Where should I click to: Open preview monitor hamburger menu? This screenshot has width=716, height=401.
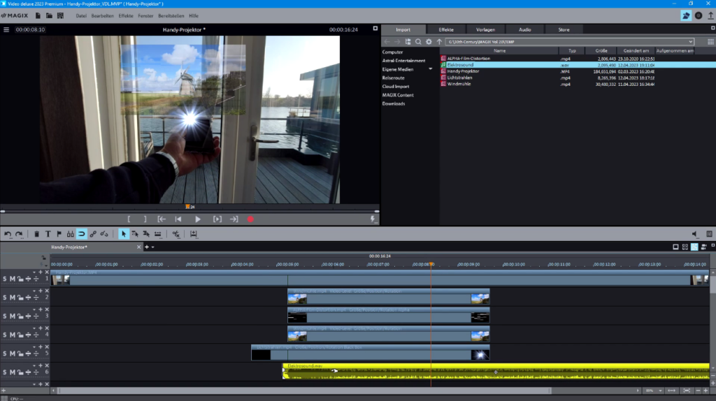[x=6, y=29]
